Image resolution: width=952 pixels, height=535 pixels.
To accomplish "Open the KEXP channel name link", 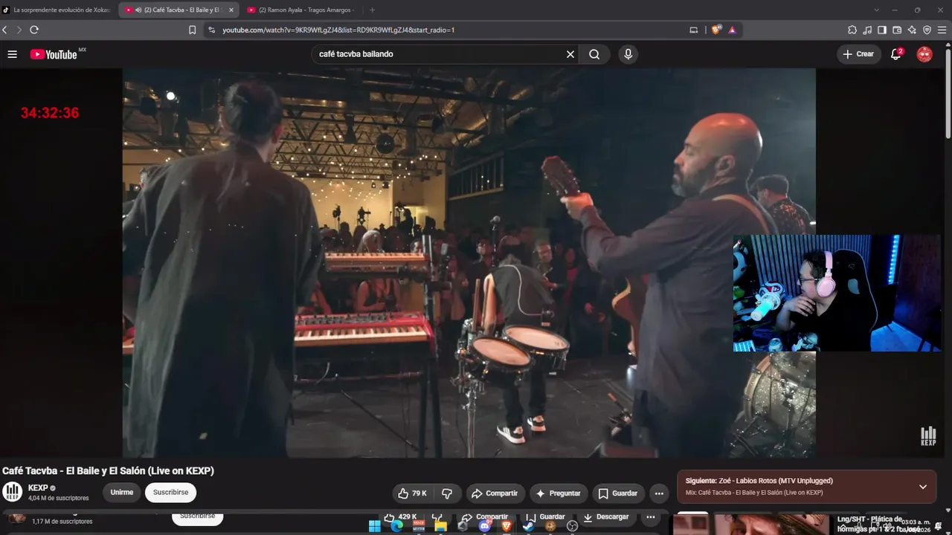I will tap(38, 487).
